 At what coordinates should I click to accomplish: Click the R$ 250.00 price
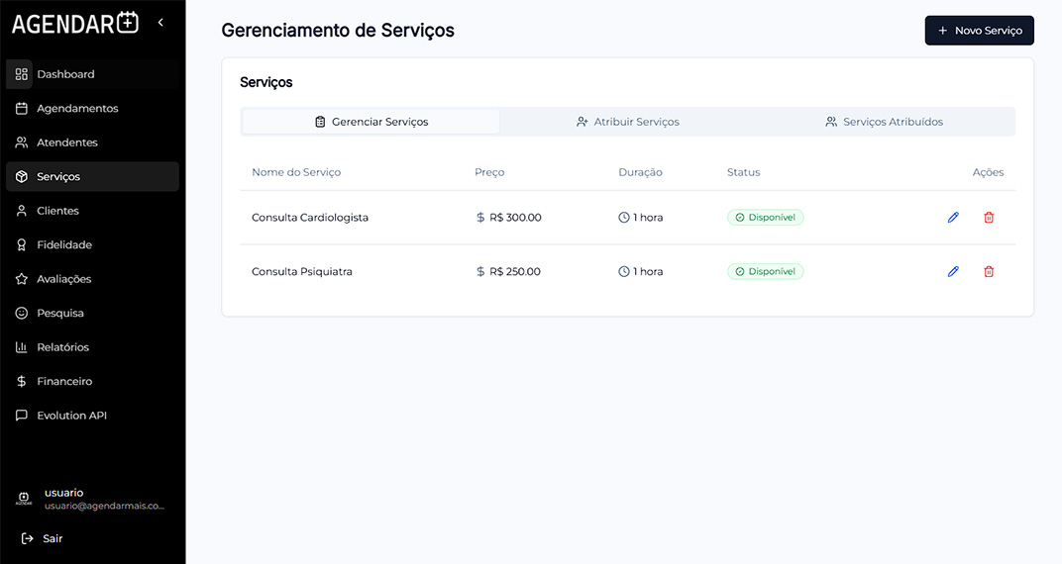point(515,272)
